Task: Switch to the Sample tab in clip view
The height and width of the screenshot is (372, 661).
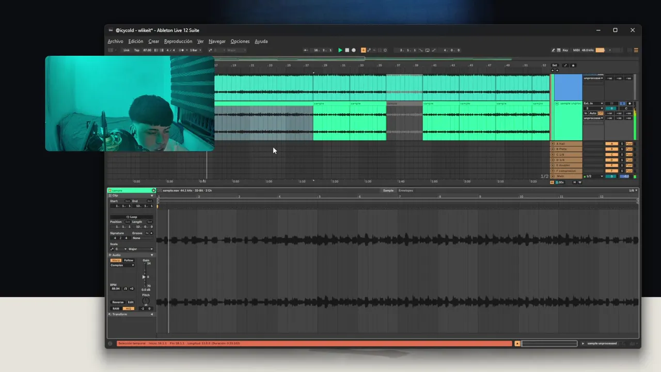Action: point(388,191)
